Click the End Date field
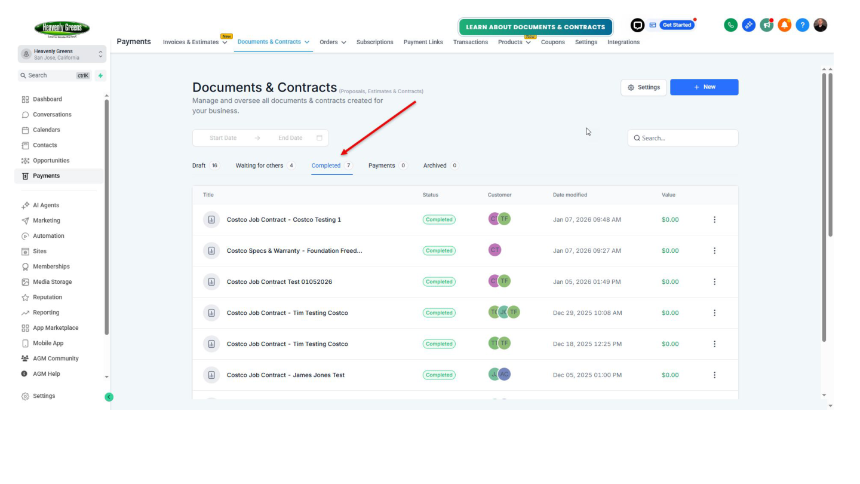The image size is (860, 484). 290,138
